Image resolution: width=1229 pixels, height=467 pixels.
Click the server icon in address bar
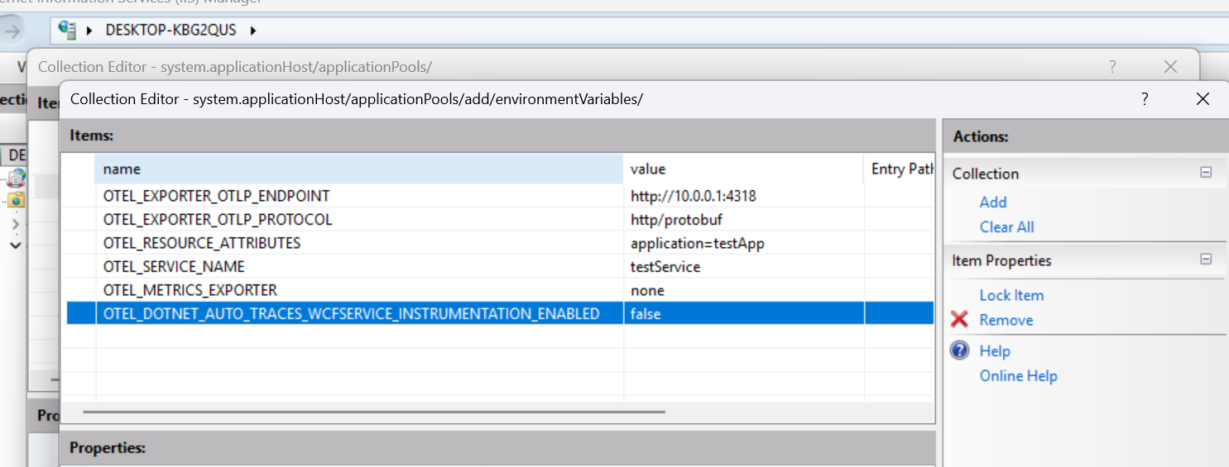click(x=67, y=30)
